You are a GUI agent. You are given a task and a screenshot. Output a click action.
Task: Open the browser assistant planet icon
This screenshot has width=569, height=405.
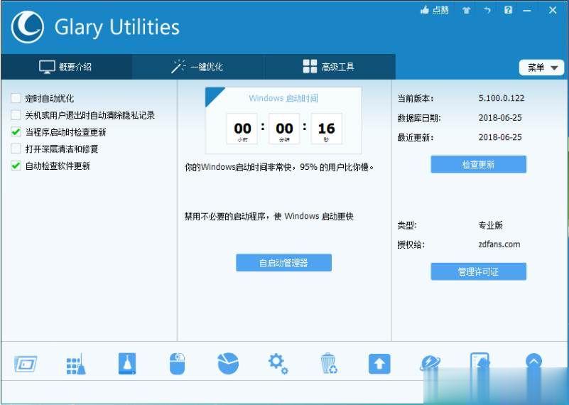coord(430,363)
